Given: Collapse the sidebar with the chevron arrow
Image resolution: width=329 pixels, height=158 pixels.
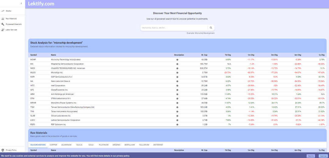Looking at the screenshot, I should (21, 3).
